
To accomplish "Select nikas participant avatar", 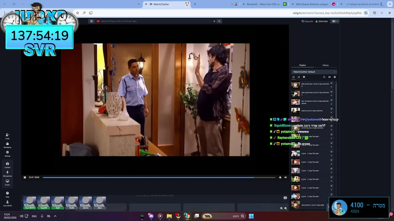I will (99, 203).
